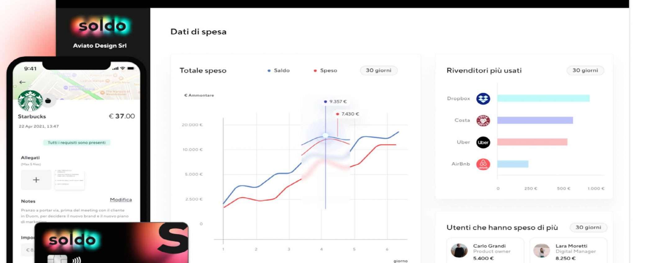Screen dimensions: 658x263
Task: Click the Modifica link next to Notes
Action: click(x=121, y=200)
